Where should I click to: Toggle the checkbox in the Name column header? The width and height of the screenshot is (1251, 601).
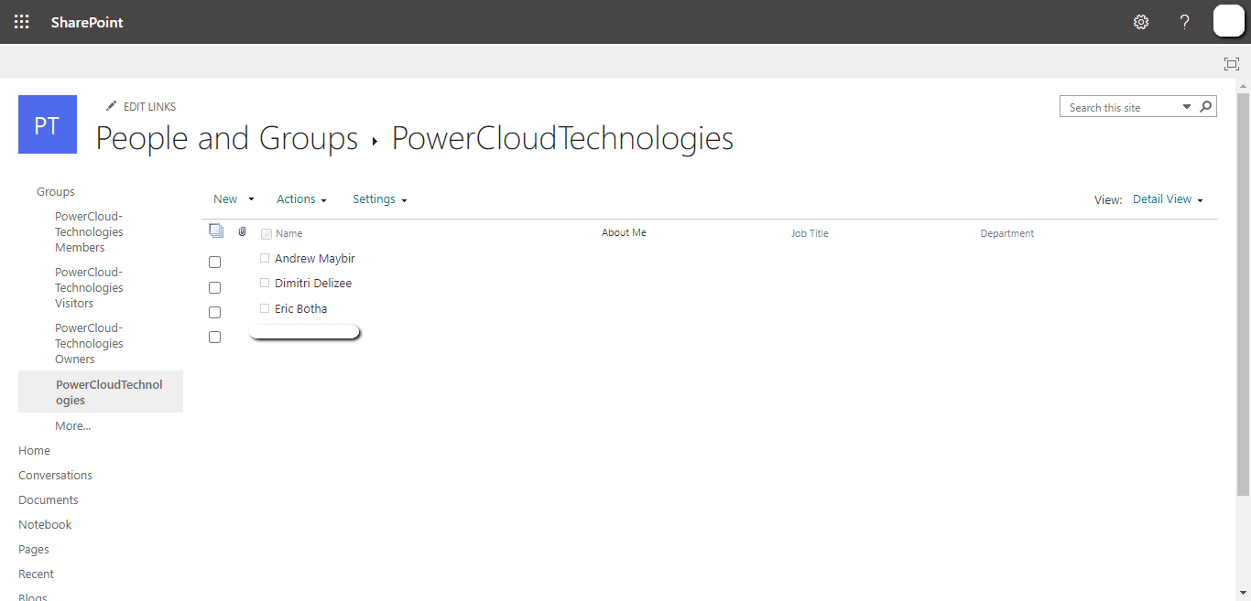click(267, 234)
